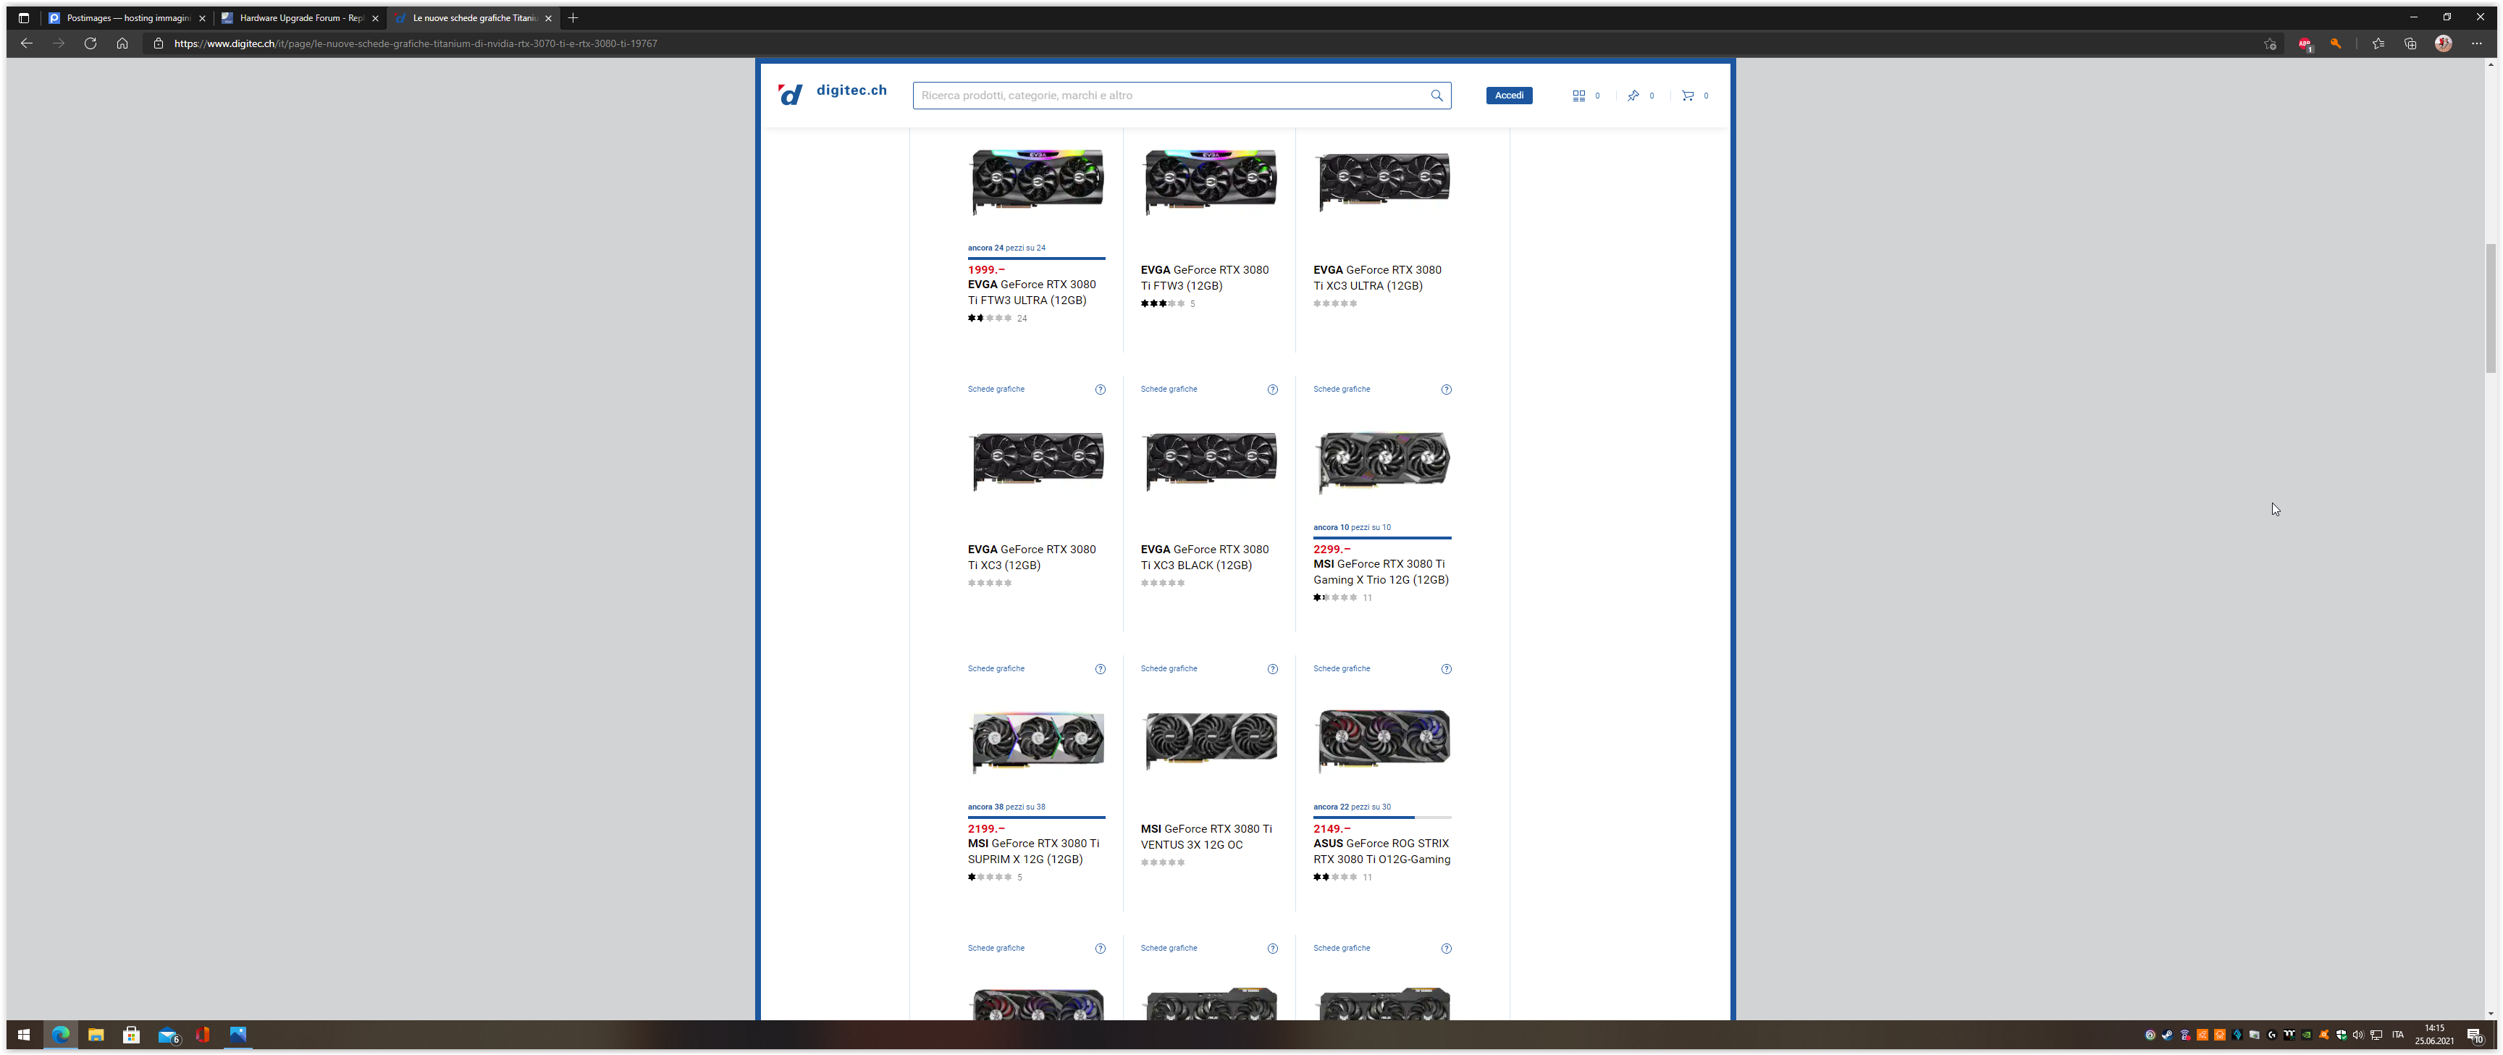Open the product comparison icon
The width and height of the screenshot is (2503, 1055).
point(1579,95)
